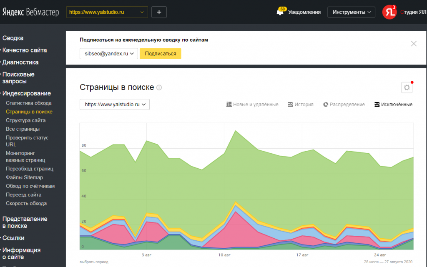Click the date range 28 июля — 27 августа 2020
The height and width of the screenshot is (267, 427).
[388, 262]
